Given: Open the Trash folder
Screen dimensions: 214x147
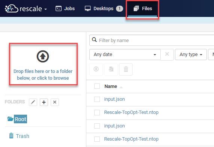Looking at the screenshot, I should point(23,136).
